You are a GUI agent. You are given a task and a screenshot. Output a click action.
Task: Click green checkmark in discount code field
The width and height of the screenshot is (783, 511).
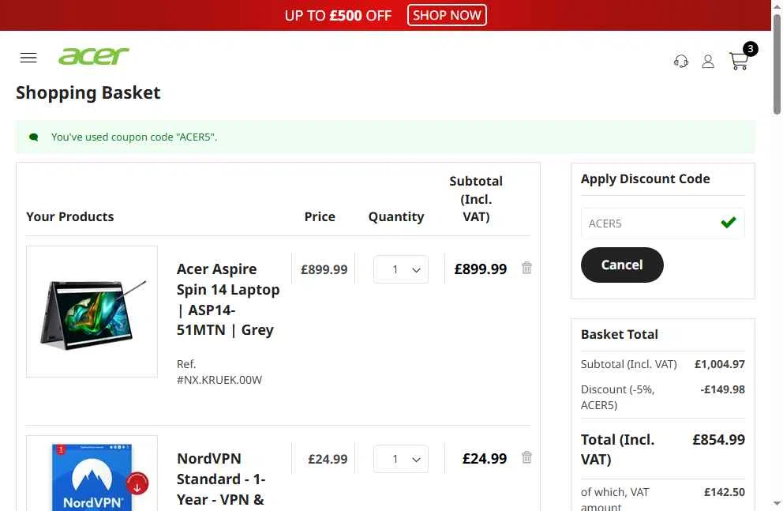[x=729, y=222]
